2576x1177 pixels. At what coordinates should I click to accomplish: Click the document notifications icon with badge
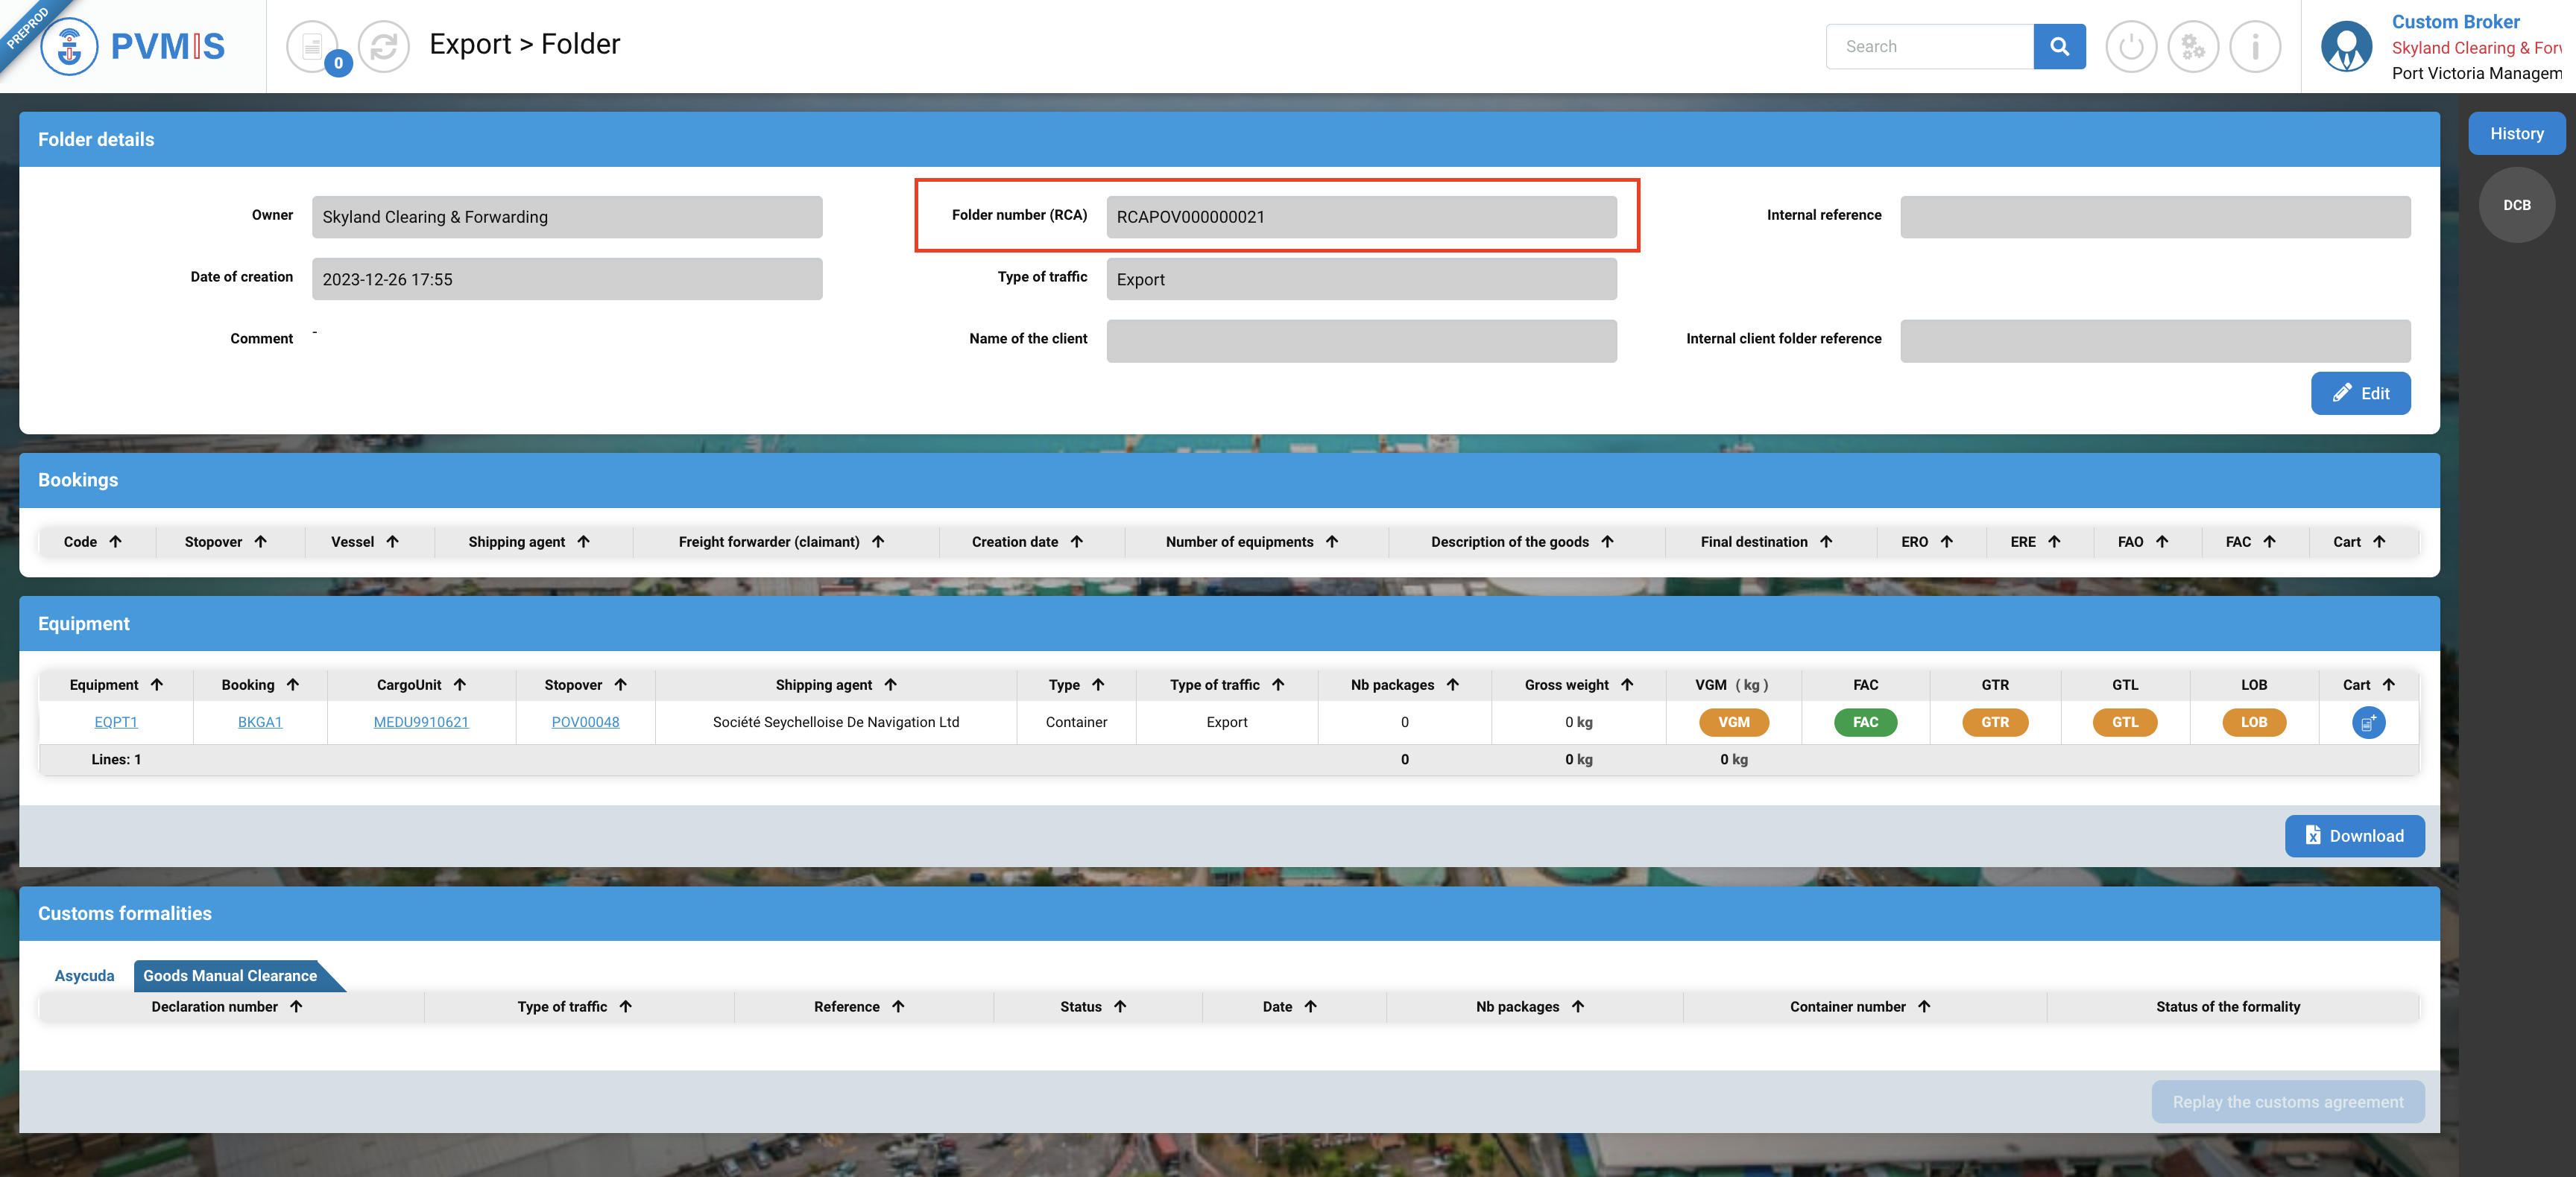click(313, 46)
